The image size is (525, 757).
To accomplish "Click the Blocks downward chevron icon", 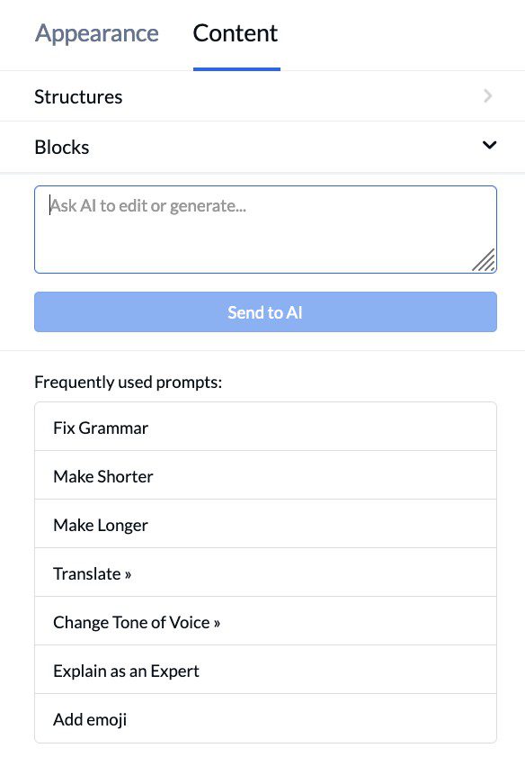I will coord(489,144).
